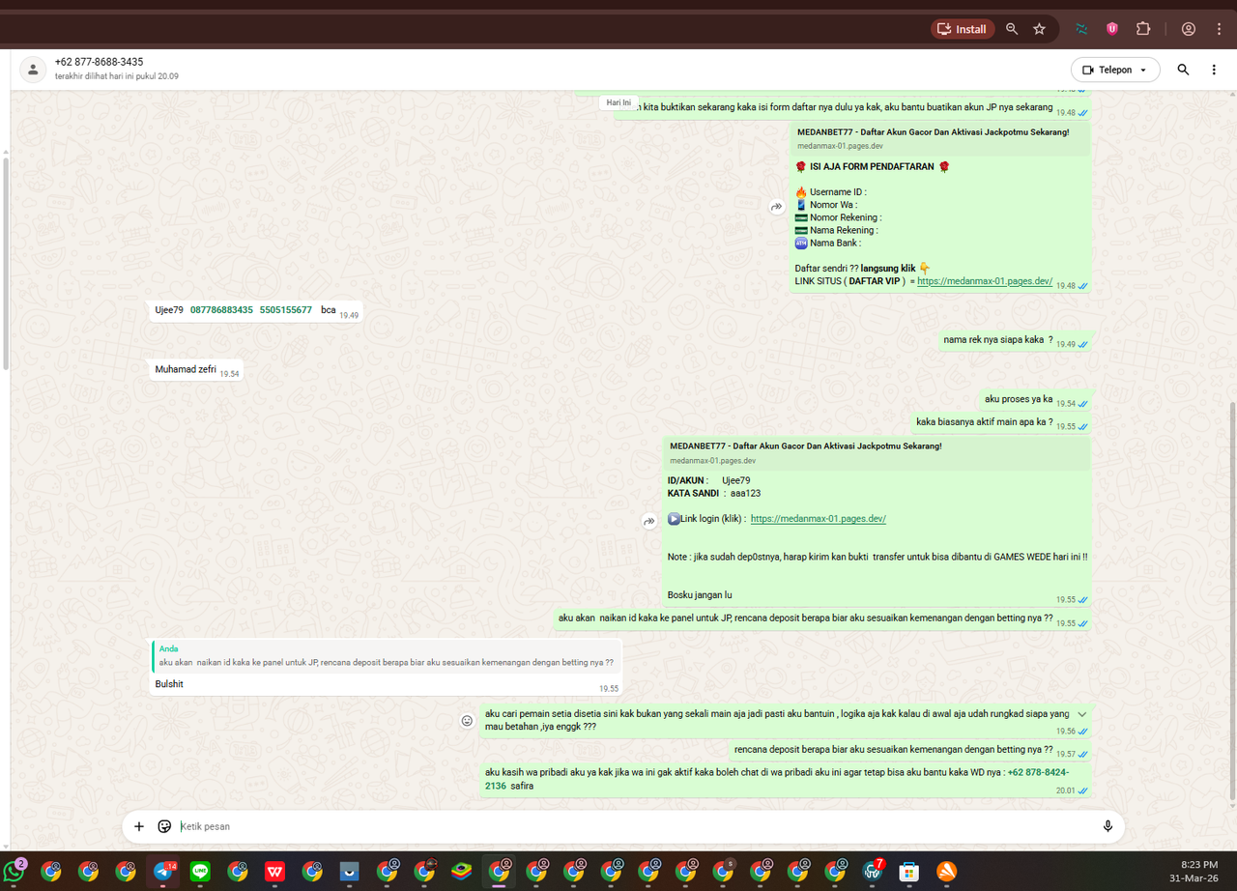Open LINK SITUS medanmax-01.pages.dev link
The height and width of the screenshot is (891, 1237).
coord(984,281)
